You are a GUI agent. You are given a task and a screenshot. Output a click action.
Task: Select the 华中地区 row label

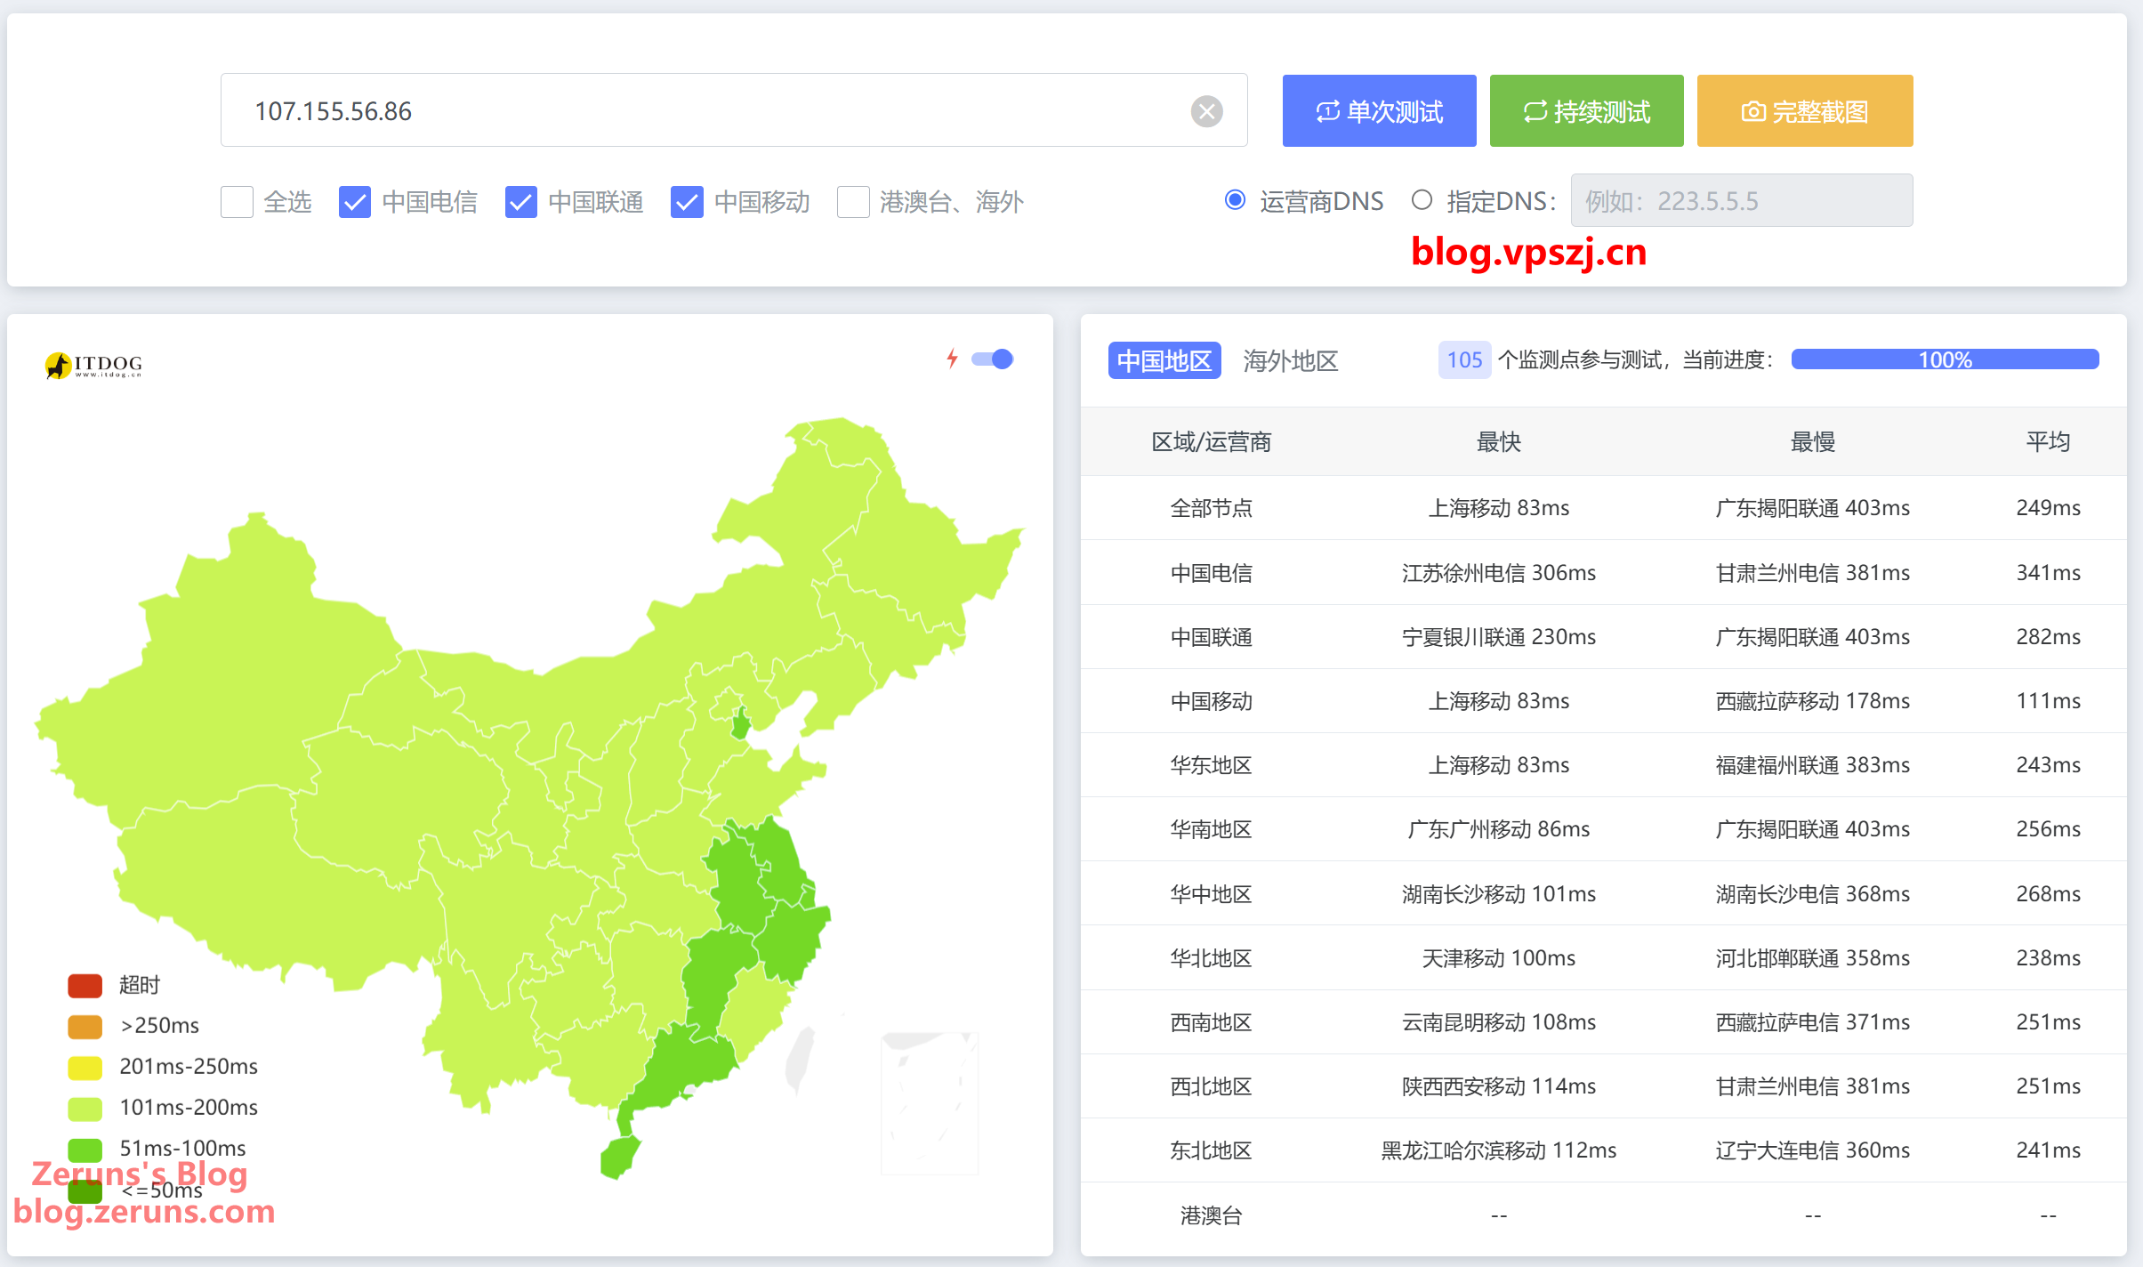tap(1211, 894)
